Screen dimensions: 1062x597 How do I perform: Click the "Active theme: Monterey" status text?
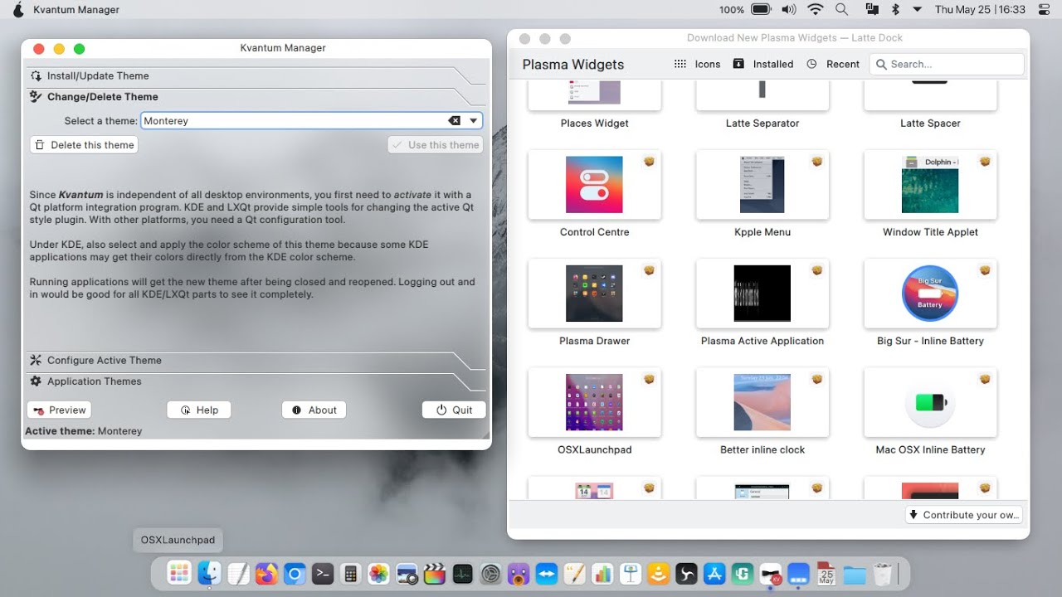(84, 431)
